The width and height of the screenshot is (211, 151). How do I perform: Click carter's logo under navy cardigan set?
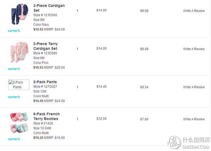pyautogui.click(x=14, y=31)
